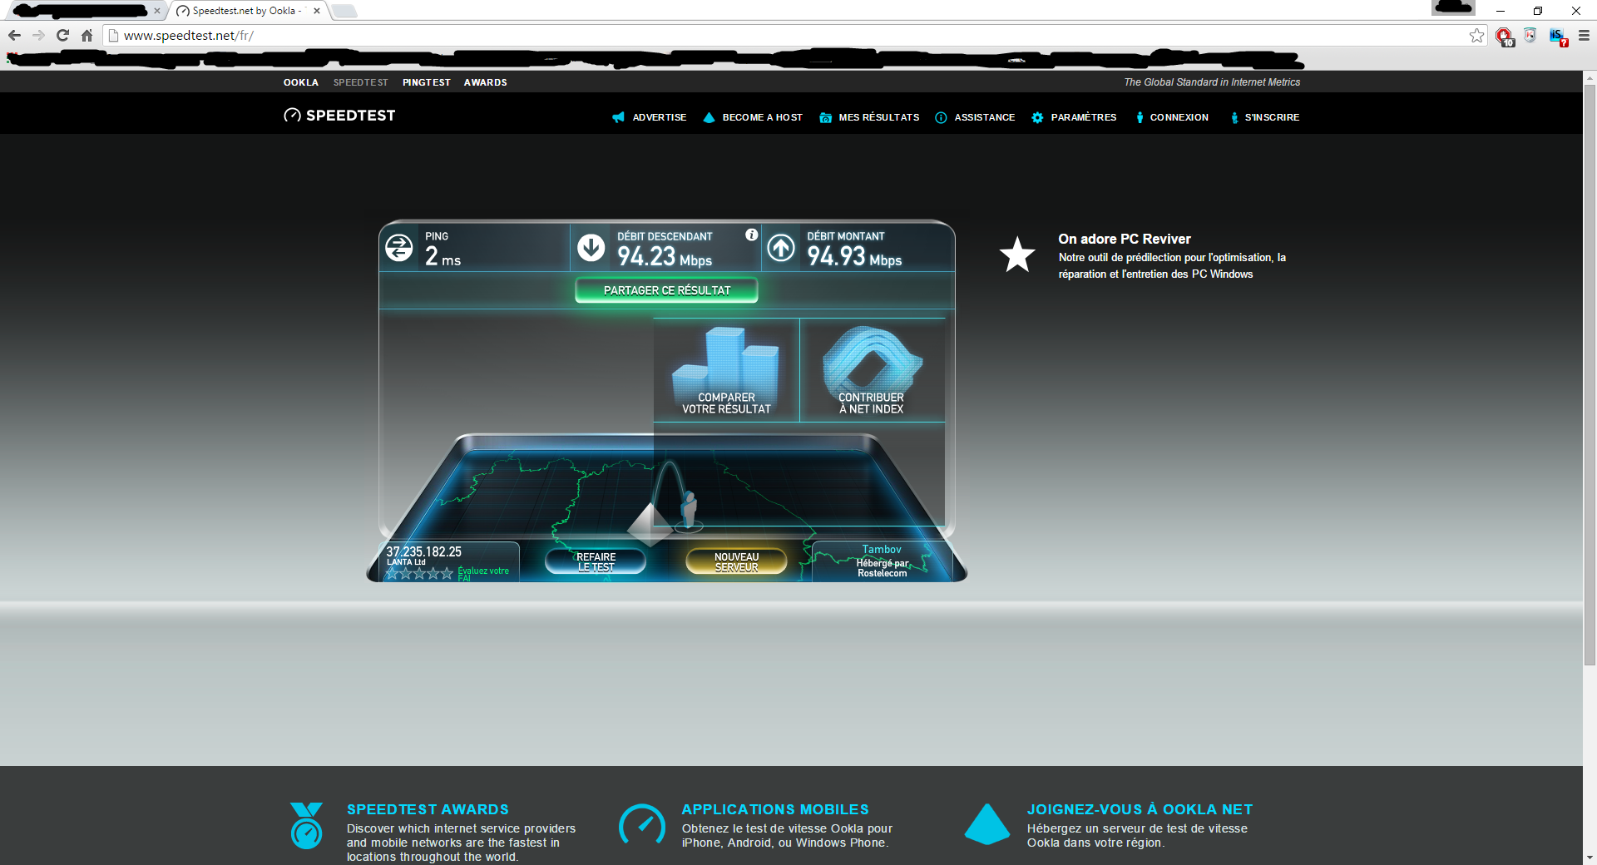This screenshot has height=865, width=1597.
Task: Click the ping exchange arrows icon
Action: (399, 248)
